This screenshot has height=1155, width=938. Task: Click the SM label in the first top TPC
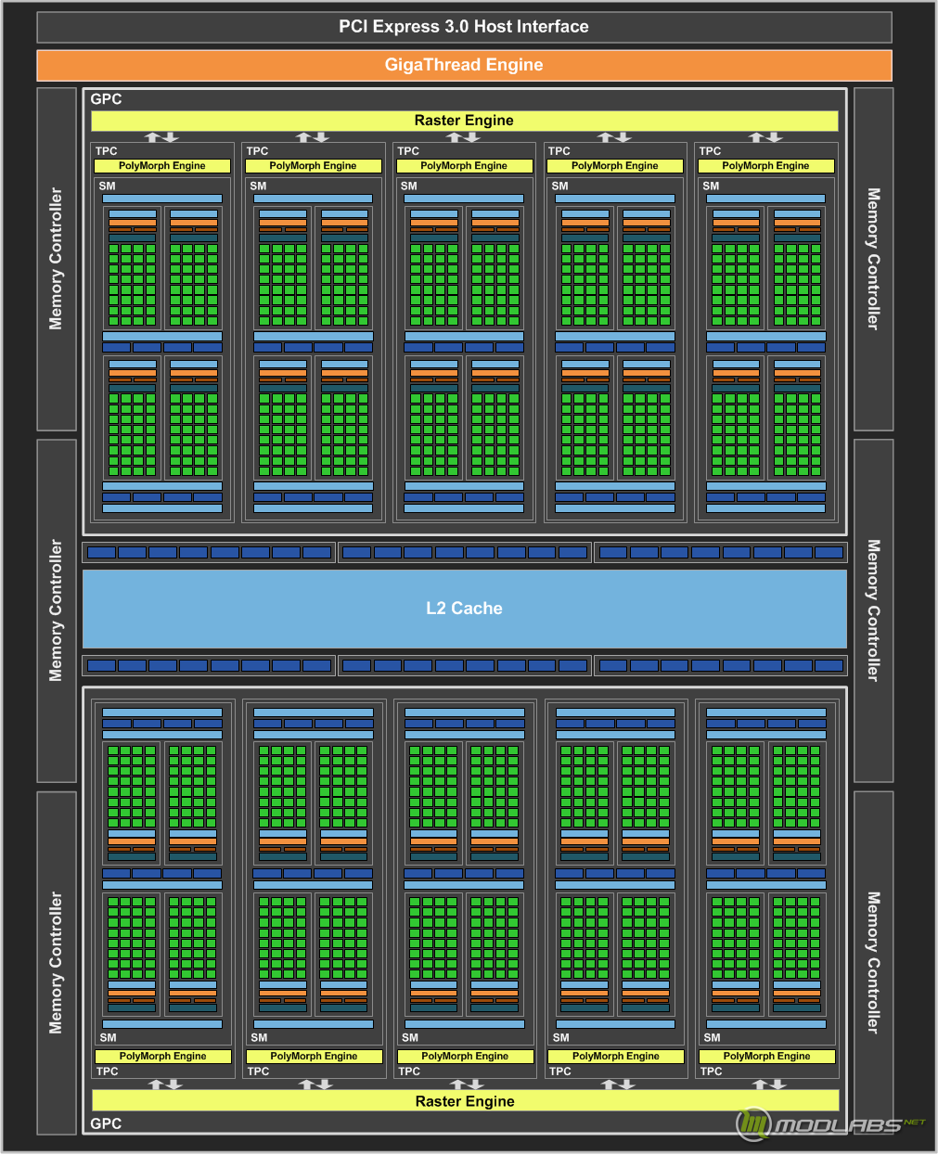108,186
